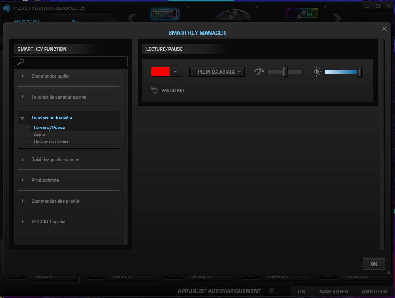Confirm with the OK button

coord(373,264)
